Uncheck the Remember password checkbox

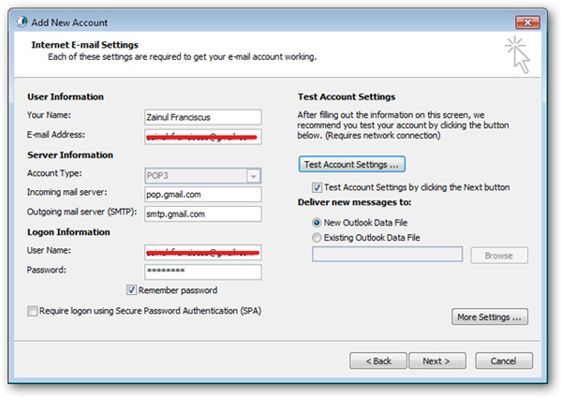(131, 289)
